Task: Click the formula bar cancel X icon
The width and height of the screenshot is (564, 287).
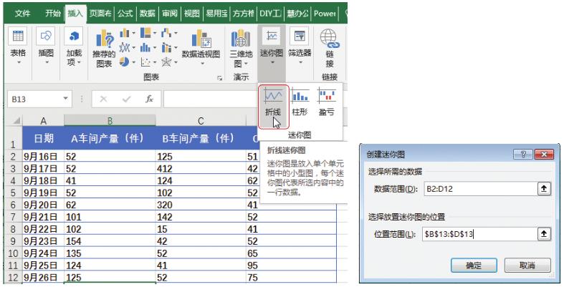Action: click(104, 99)
